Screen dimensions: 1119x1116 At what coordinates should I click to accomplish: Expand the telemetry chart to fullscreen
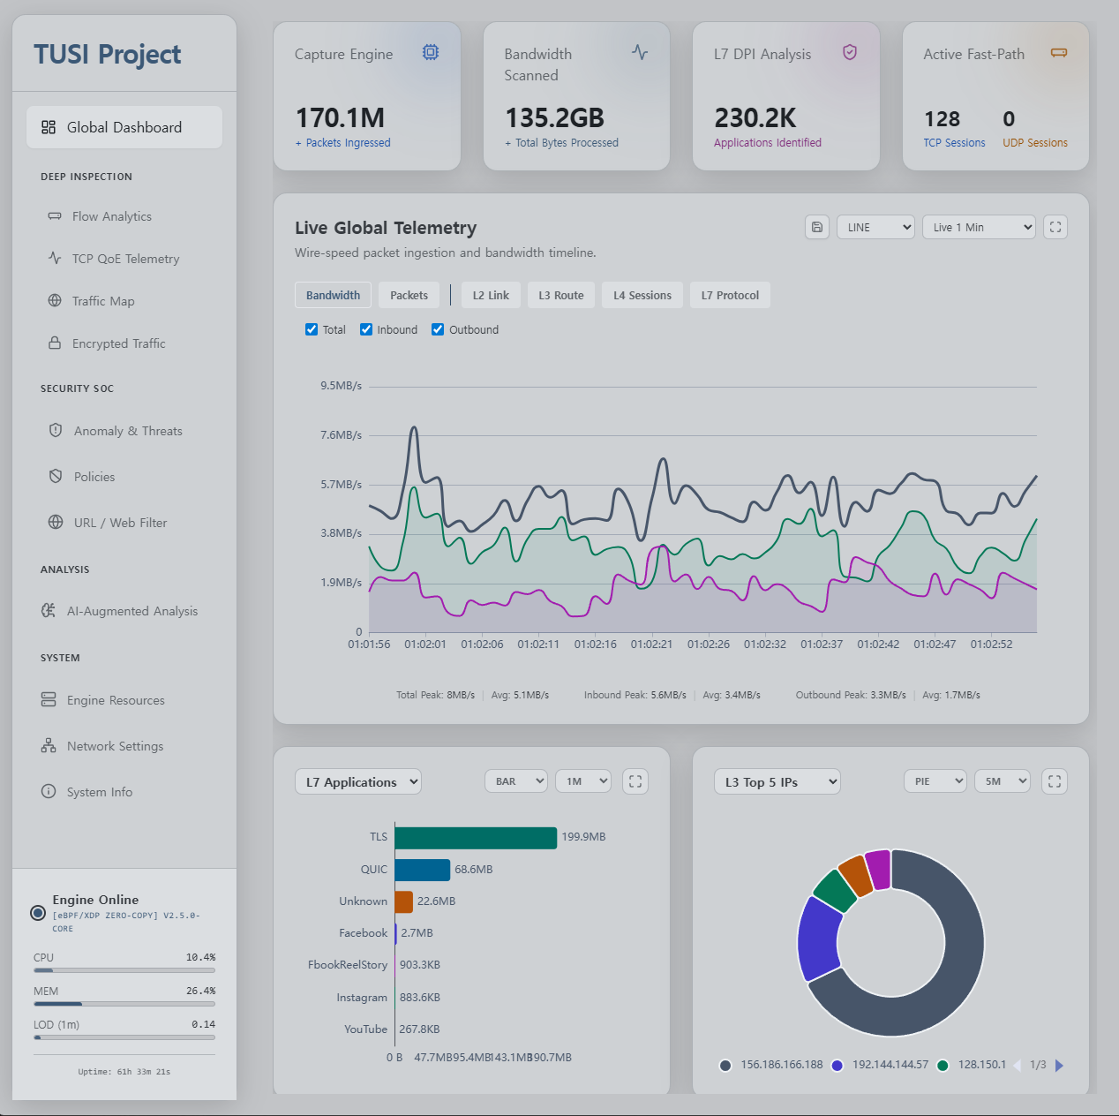1055,227
